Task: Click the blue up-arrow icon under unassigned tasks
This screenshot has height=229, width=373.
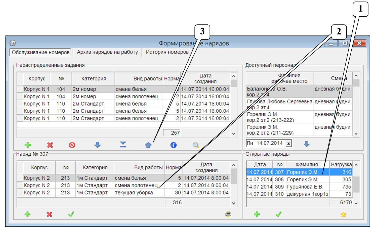Action: 148,145
